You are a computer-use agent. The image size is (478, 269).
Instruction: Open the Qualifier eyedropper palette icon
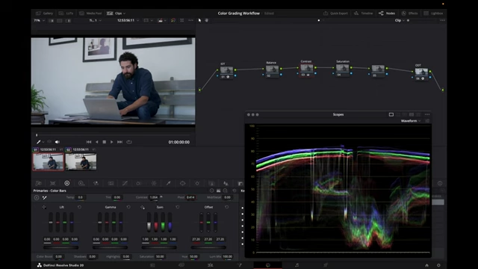click(168, 183)
